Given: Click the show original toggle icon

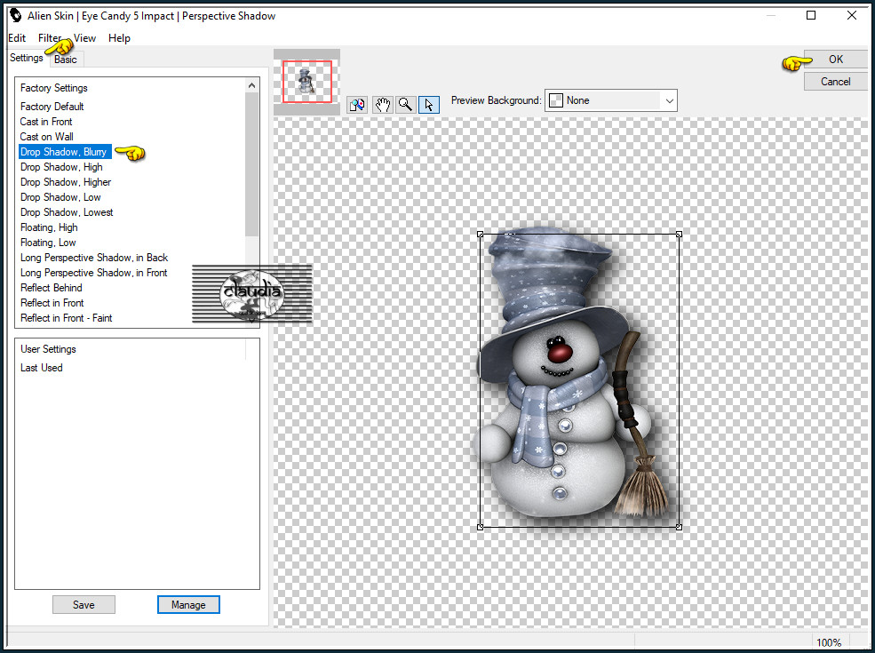Looking at the screenshot, I should tap(357, 104).
